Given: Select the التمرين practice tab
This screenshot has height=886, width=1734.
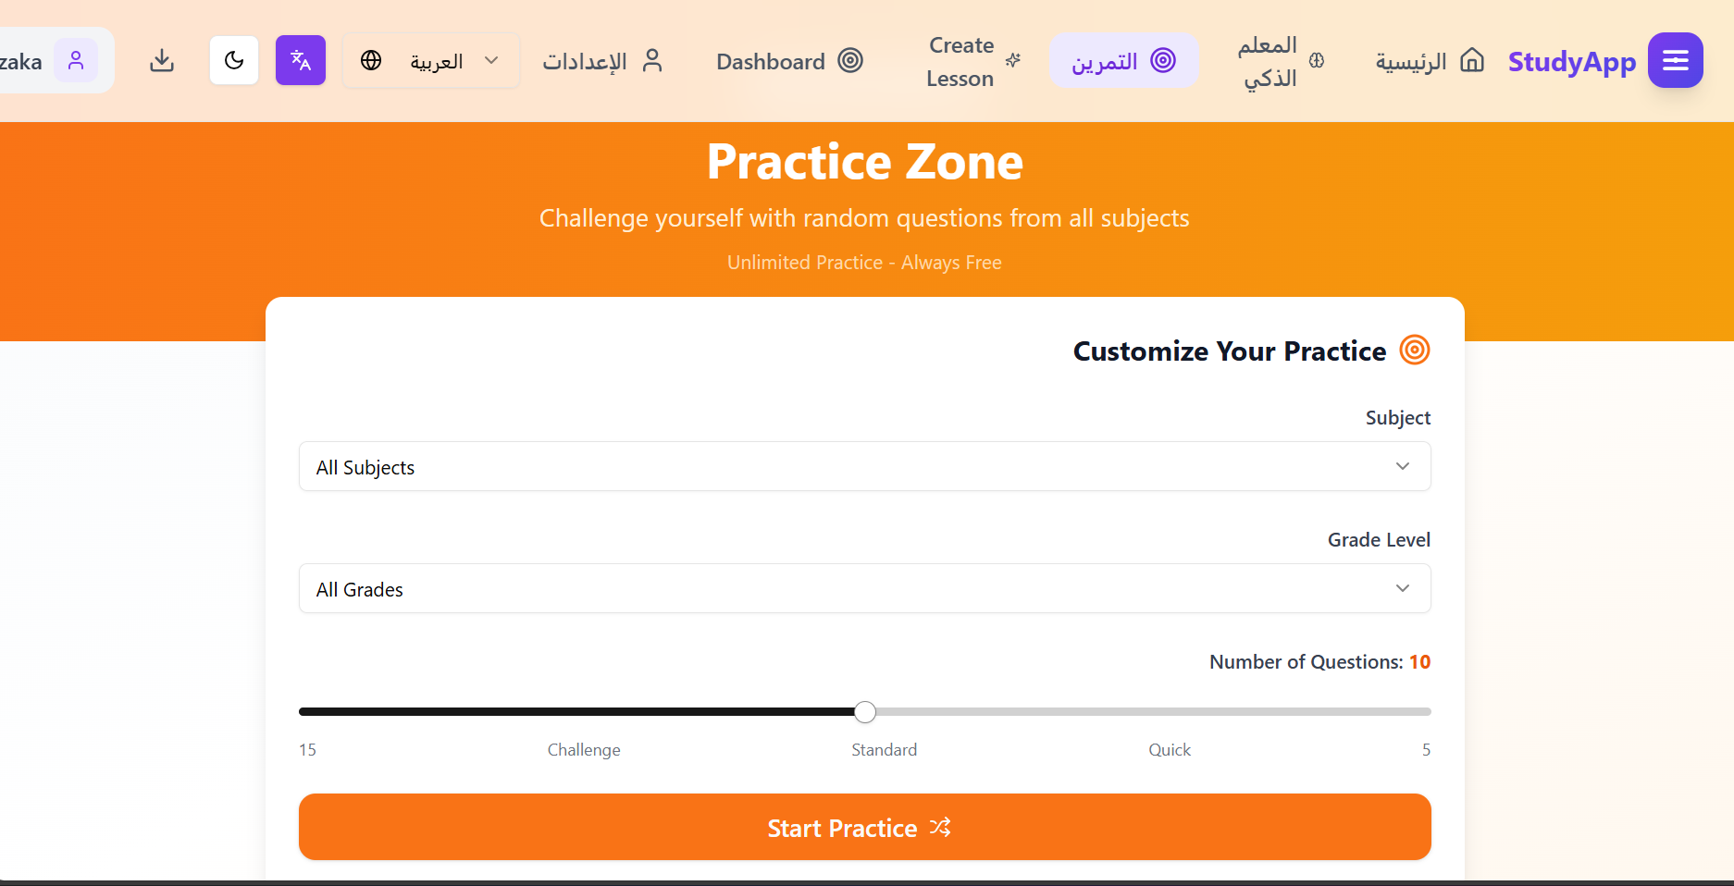Looking at the screenshot, I should pos(1123,61).
